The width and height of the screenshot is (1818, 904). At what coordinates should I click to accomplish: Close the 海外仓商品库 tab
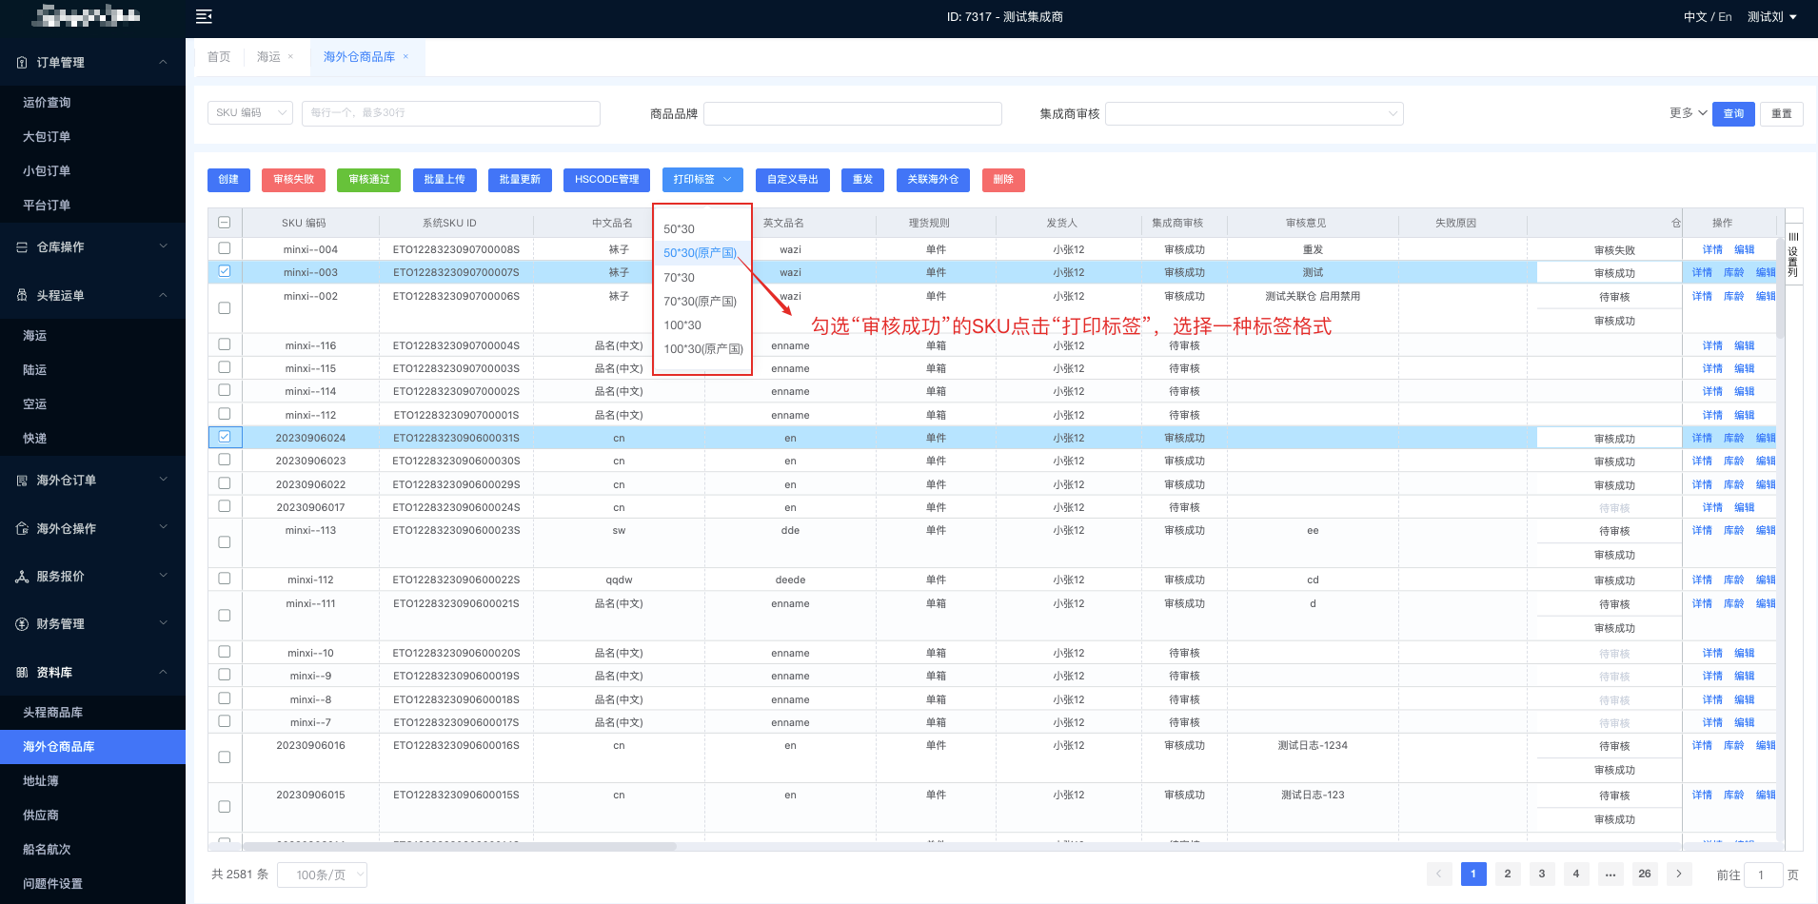coord(405,57)
